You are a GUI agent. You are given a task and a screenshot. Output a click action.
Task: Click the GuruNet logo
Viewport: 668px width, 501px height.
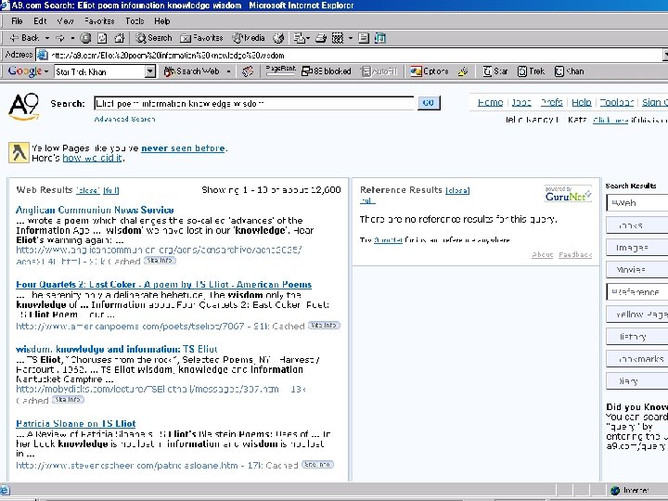click(x=569, y=193)
